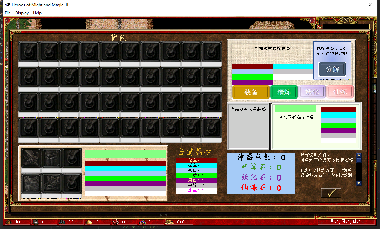Click the 统率: 1 stat row

[196, 191]
